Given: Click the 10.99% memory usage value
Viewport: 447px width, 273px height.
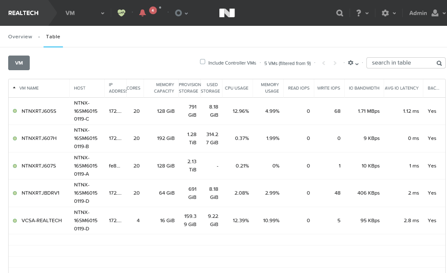Looking at the screenshot, I should pos(271,220).
